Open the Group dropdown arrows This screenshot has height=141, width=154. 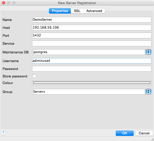148,91
